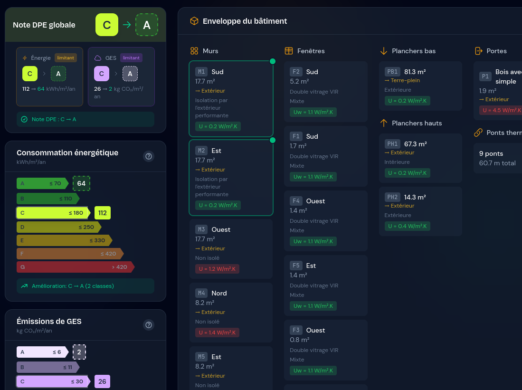Click the Fenêtres window icon
Image resolution: width=522 pixels, height=390 pixels.
(x=289, y=51)
